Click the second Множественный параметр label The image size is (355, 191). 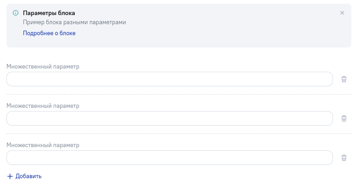(43, 106)
